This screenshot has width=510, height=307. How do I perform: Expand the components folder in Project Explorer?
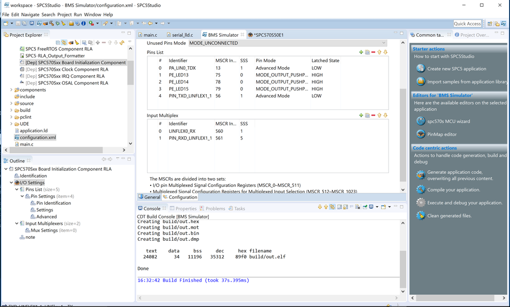(x=11, y=90)
